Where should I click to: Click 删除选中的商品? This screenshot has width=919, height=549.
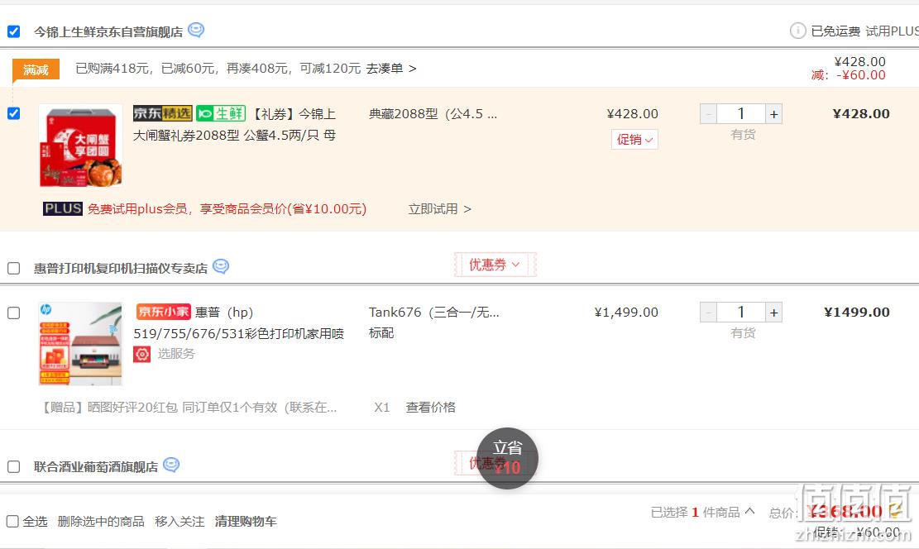[x=101, y=522]
